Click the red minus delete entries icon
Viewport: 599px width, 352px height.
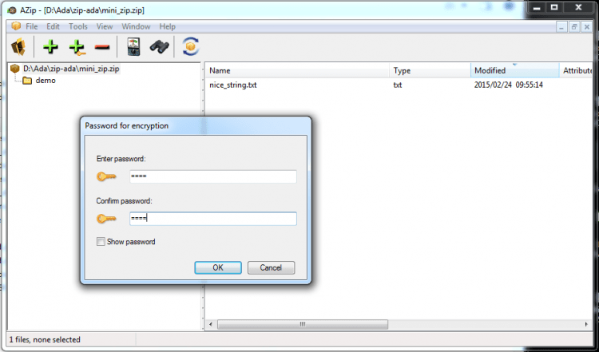click(x=102, y=47)
